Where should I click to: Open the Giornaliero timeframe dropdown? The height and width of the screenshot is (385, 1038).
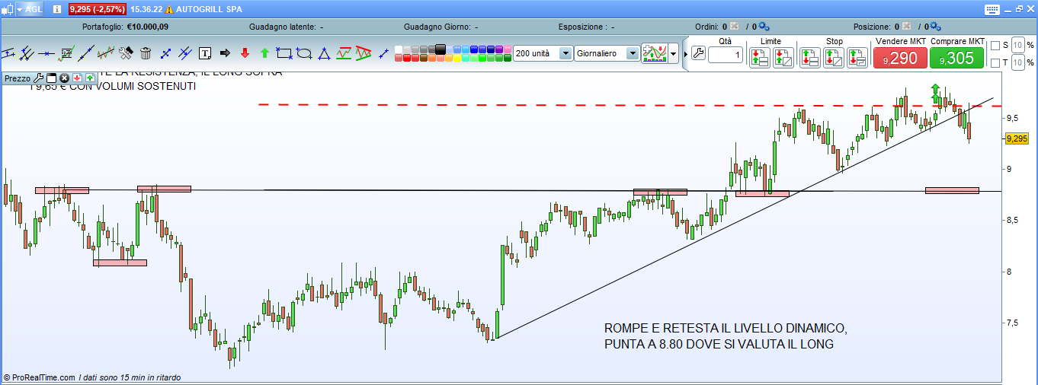(x=632, y=53)
